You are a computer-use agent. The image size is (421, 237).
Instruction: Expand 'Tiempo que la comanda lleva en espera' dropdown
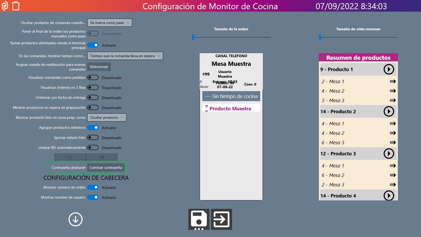(125, 56)
